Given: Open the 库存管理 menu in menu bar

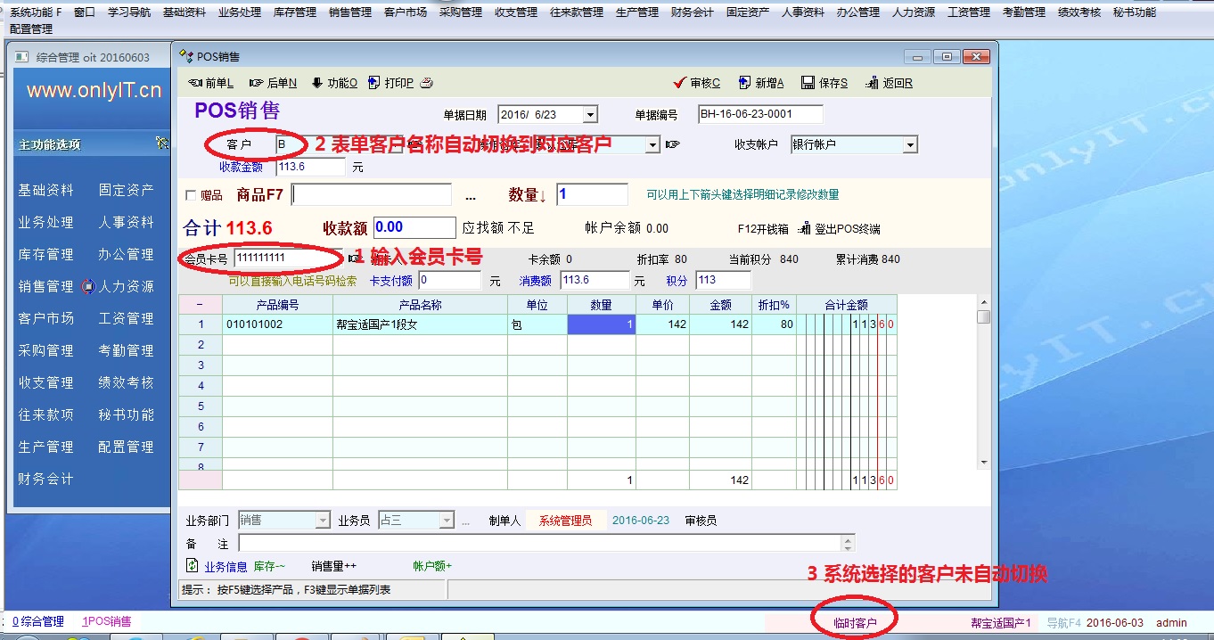Looking at the screenshot, I should (294, 12).
